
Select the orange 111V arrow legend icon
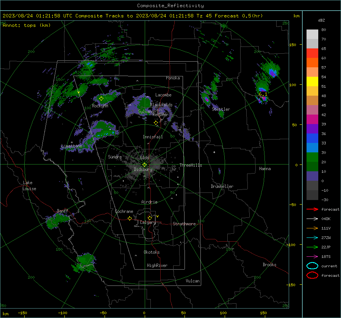312,228
